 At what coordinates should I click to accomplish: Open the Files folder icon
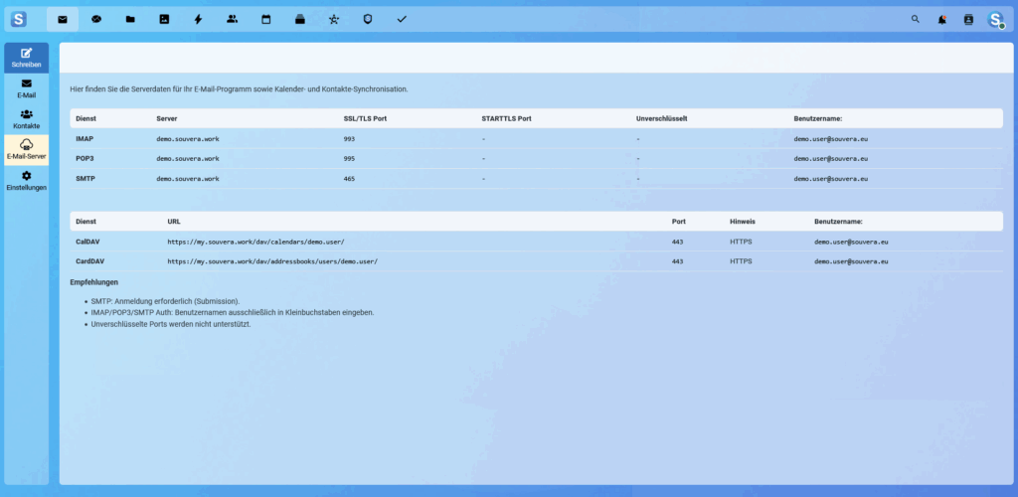coord(130,19)
